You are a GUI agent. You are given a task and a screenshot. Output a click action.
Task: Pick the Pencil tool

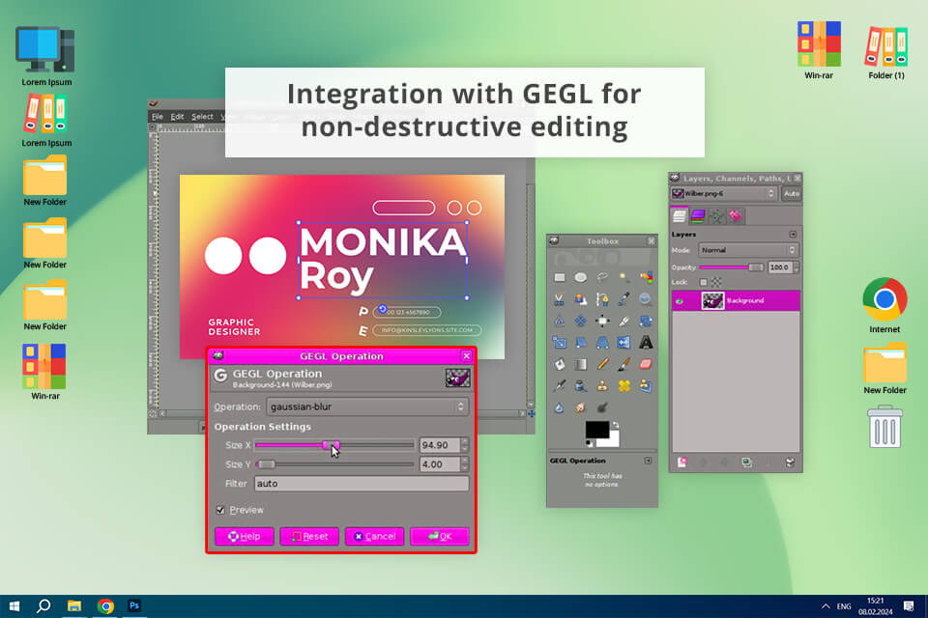point(602,364)
